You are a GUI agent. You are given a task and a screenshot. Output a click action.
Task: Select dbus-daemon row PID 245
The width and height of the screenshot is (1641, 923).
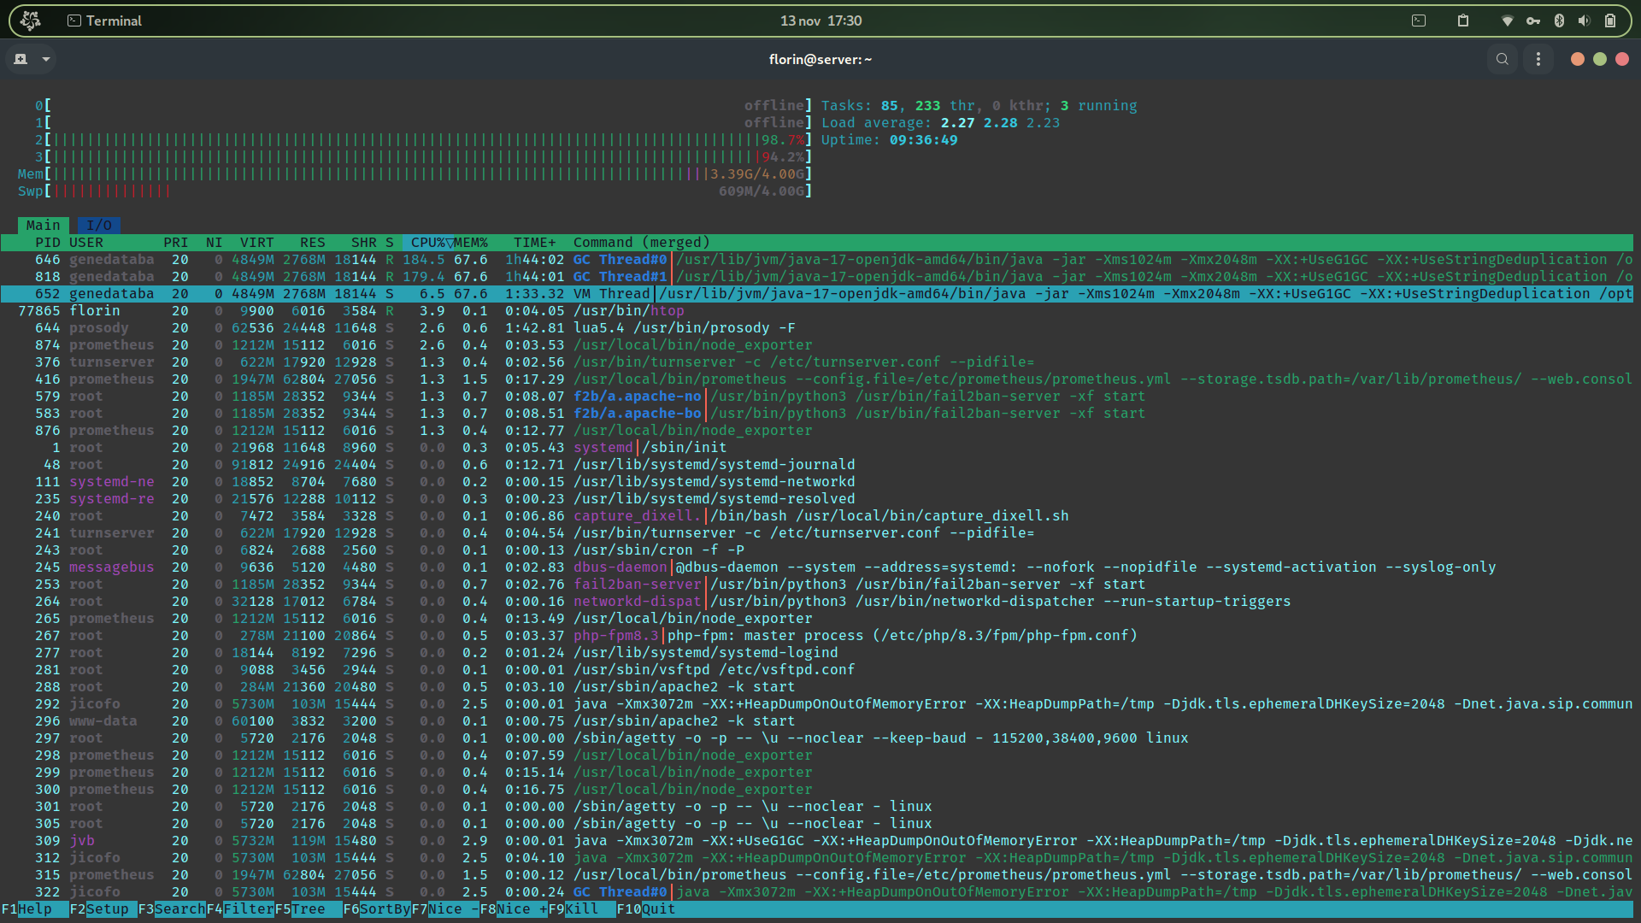click(817, 567)
